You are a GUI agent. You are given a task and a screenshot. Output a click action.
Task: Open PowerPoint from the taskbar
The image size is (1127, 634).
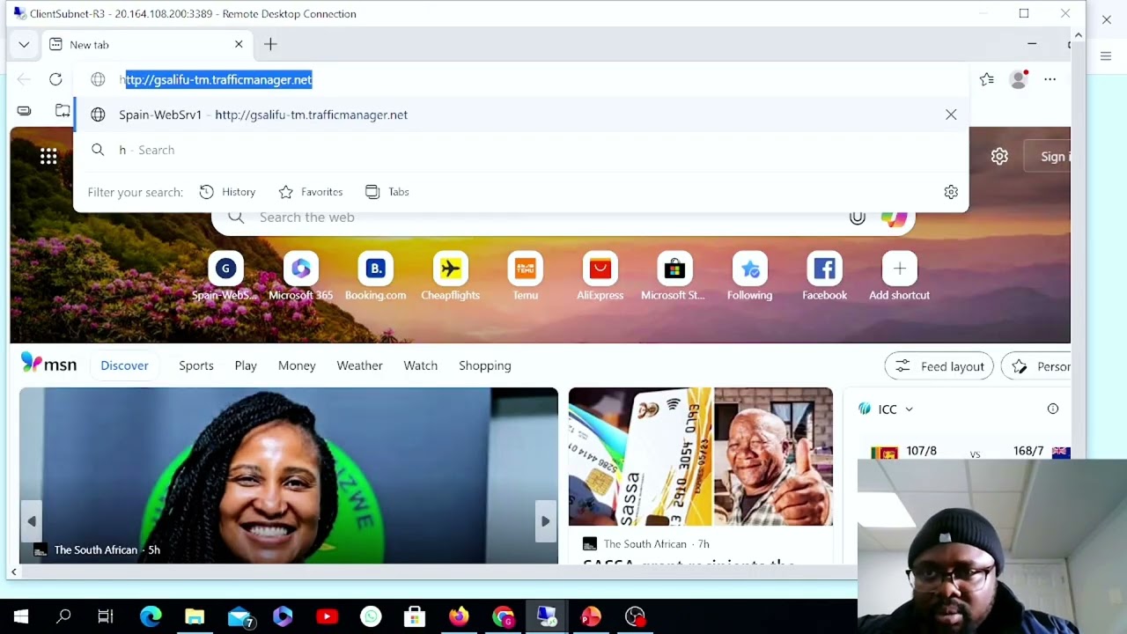click(591, 616)
